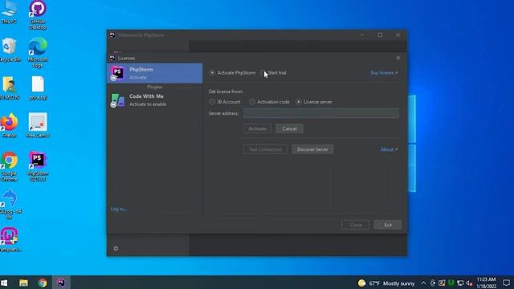
Task: Click the green tray icon
Action: (x=451, y=283)
